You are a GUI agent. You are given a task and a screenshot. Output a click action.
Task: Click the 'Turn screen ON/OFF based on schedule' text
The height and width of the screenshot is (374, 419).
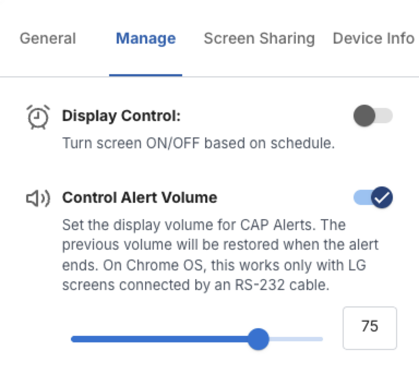pos(197,143)
